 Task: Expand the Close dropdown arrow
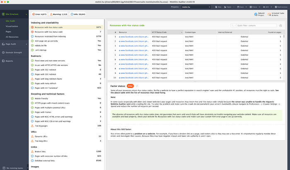tap(259, 7)
